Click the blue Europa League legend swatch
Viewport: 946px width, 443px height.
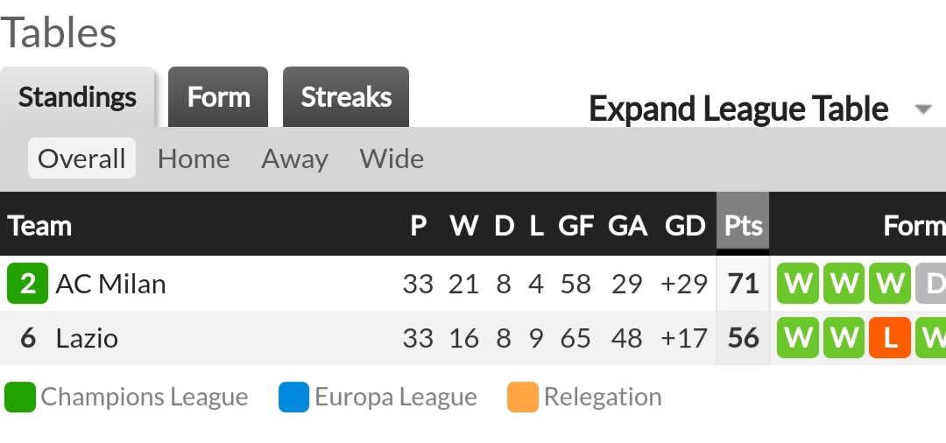293,397
